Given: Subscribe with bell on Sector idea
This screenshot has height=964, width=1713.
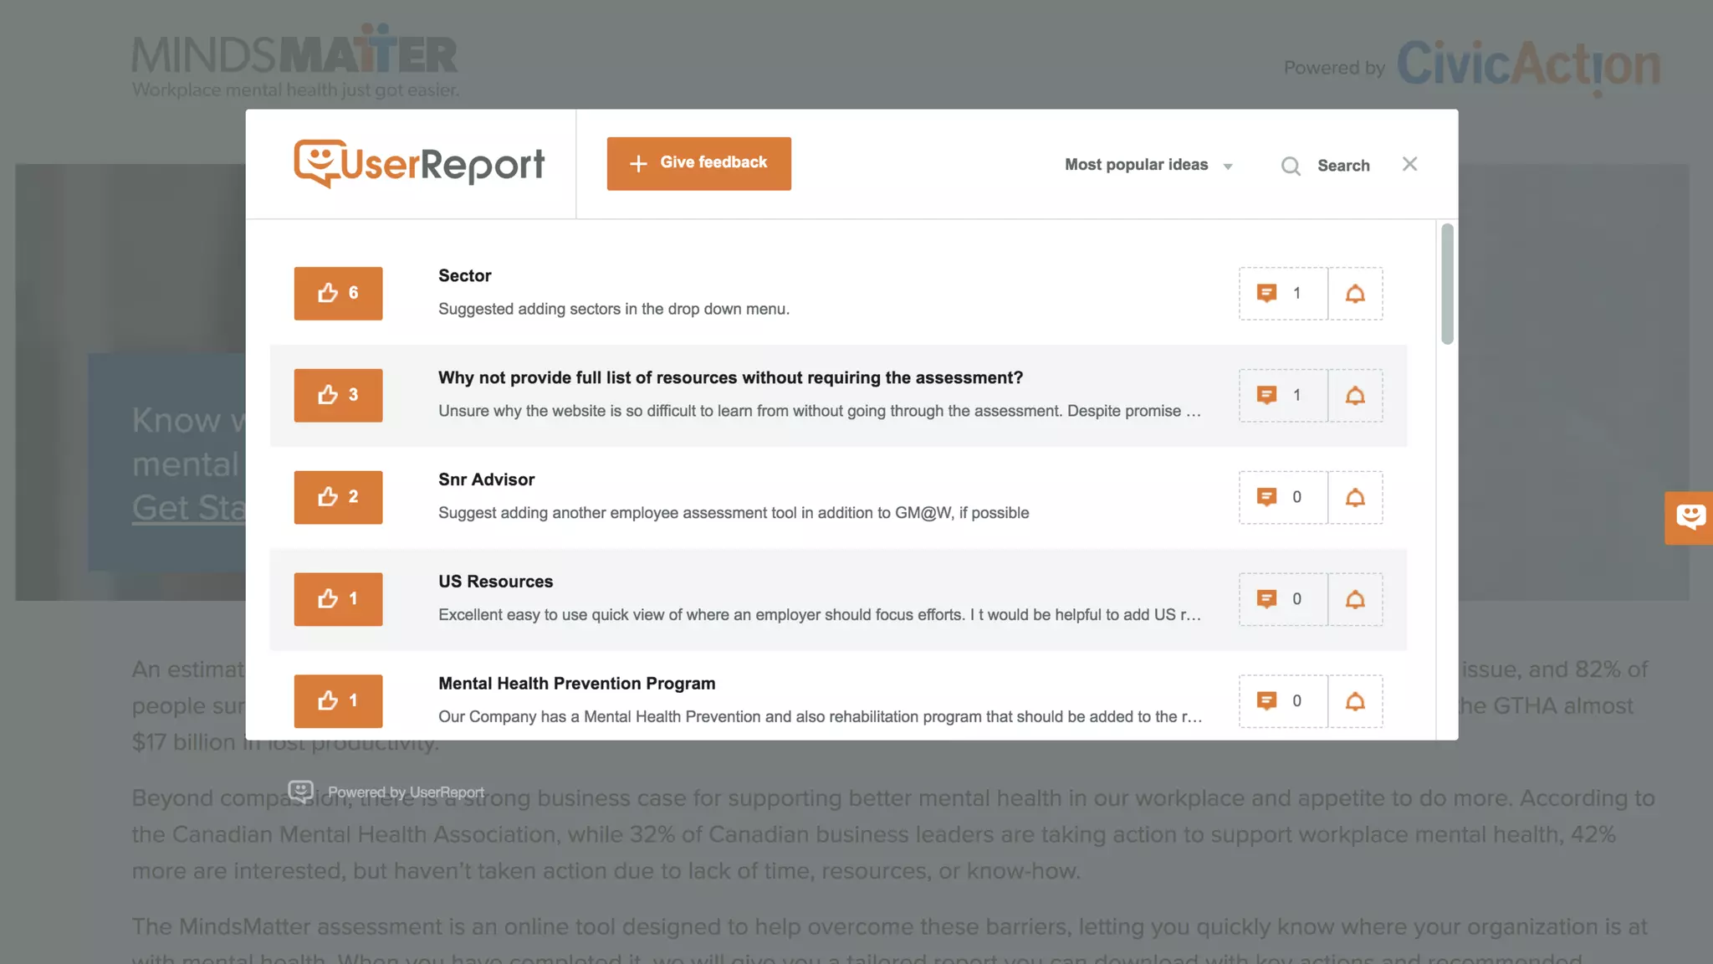Looking at the screenshot, I should pyautogui.click(x=1355, y=293).
